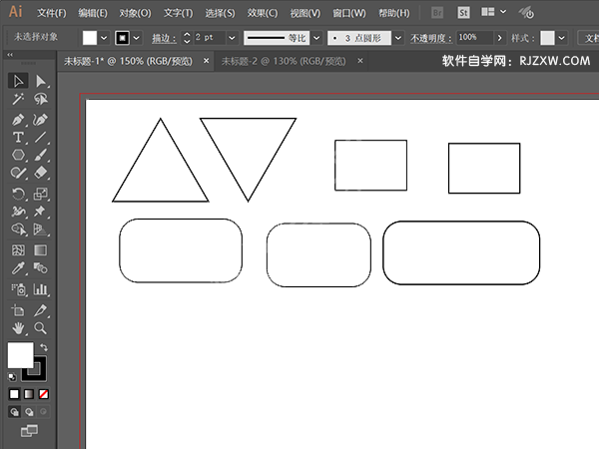
Task: Set paint mode to solid Color
Action: pyautogui.click(x=14, y=394)
